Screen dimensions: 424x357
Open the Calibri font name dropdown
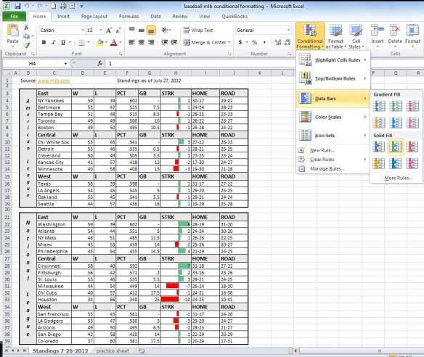tap(83, 30)
